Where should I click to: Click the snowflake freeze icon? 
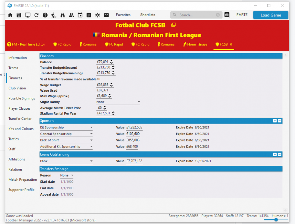(x=97, y=15)
